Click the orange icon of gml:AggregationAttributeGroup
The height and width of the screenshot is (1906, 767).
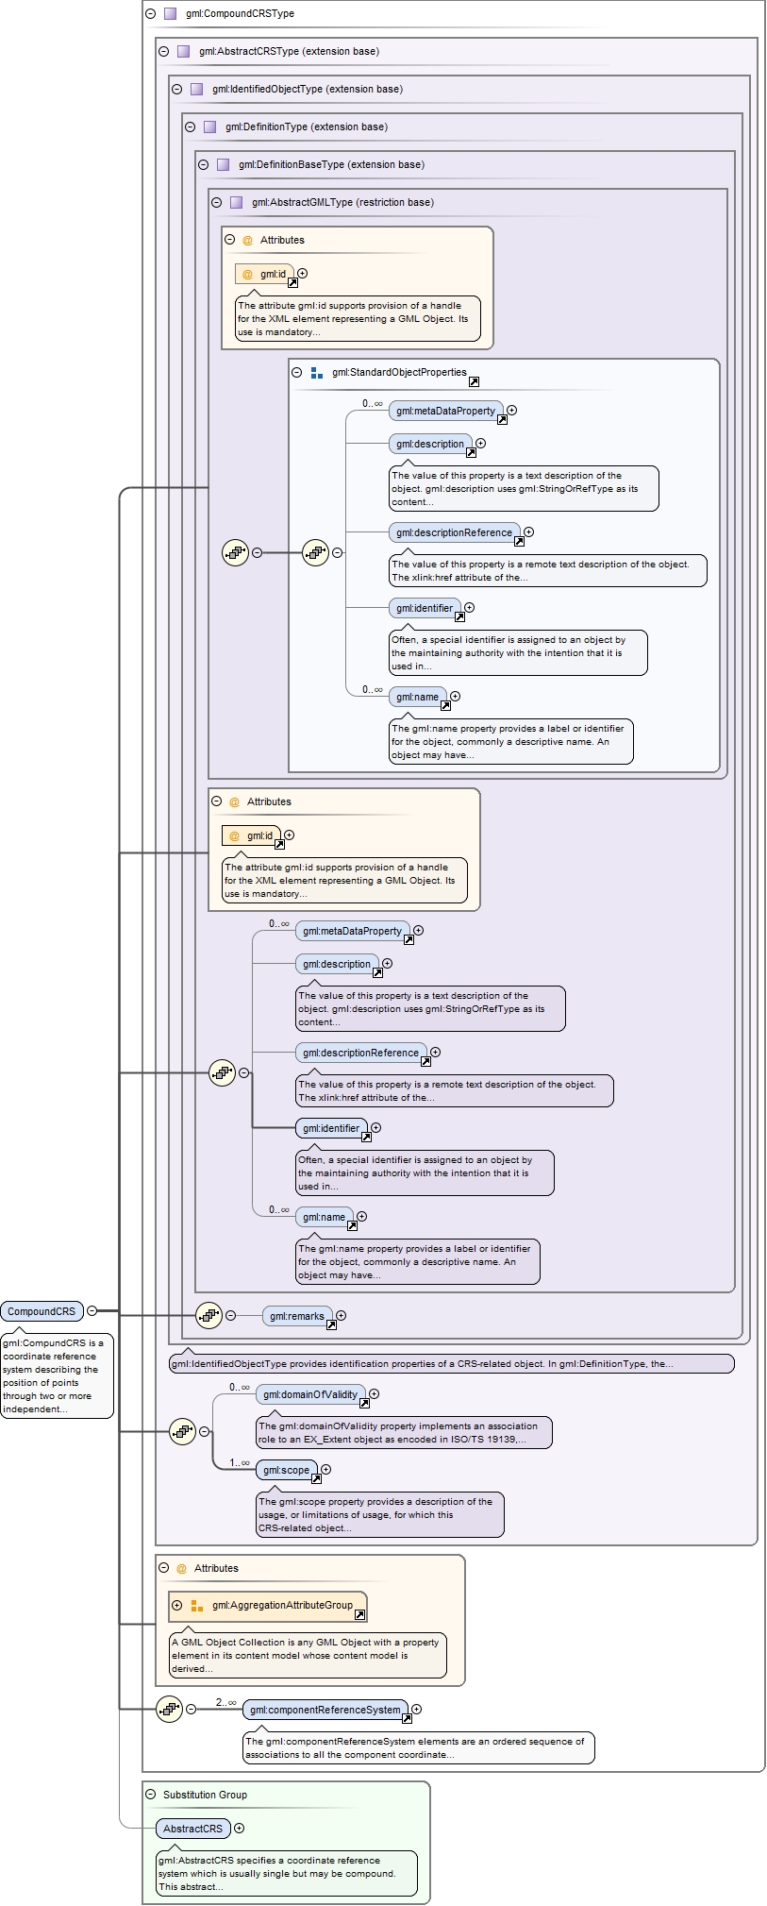(197, 1605)
